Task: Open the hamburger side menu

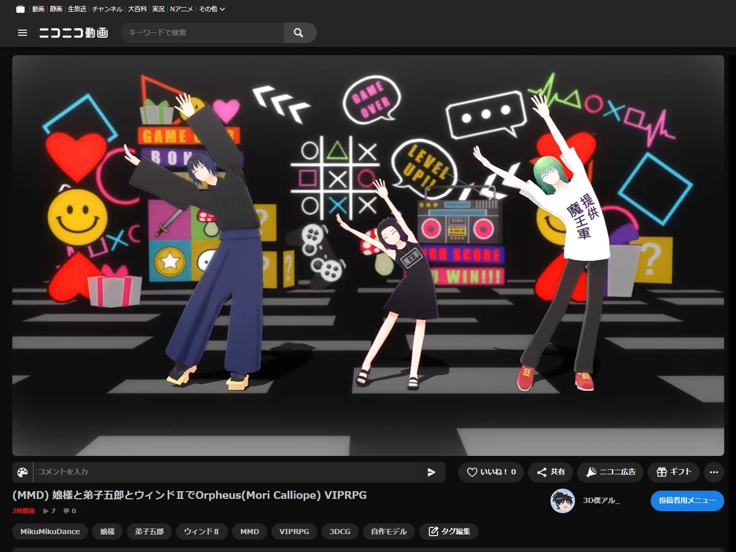Action: click(x=22, y=33)
